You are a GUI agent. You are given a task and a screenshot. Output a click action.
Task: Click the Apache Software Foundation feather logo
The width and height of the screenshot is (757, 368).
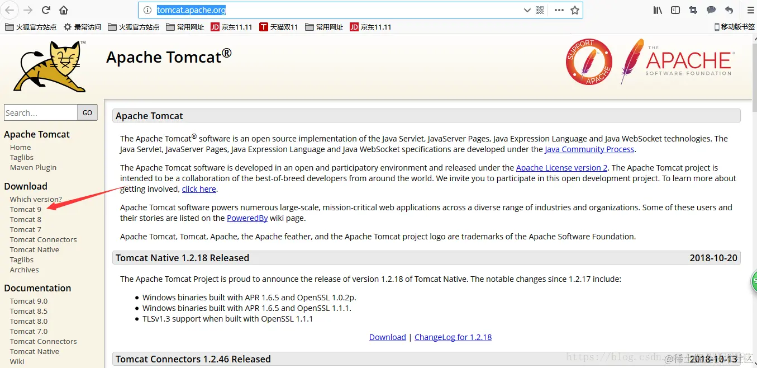(x=677, y=62)
